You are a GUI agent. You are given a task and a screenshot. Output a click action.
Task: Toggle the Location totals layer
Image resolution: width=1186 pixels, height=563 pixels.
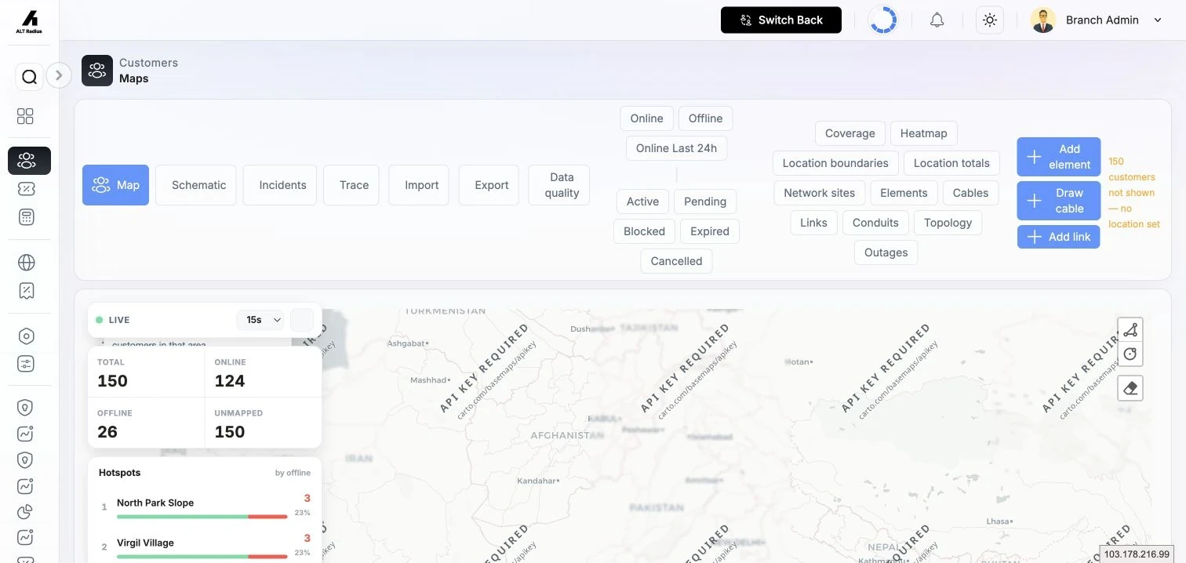[x=951, y=163]
